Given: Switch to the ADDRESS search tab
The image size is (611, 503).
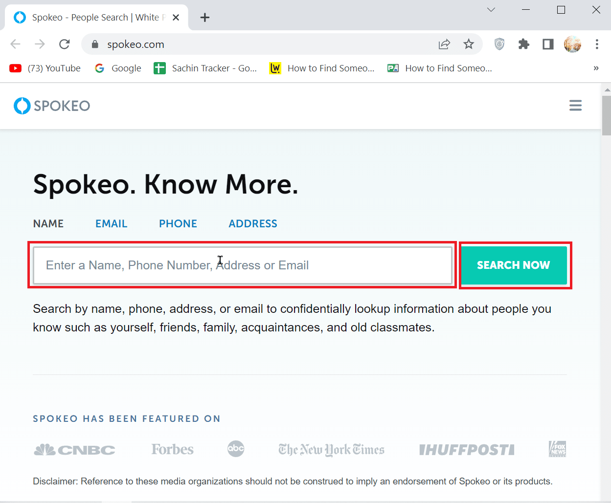Looking at the screenshot, I should (253, 224).
